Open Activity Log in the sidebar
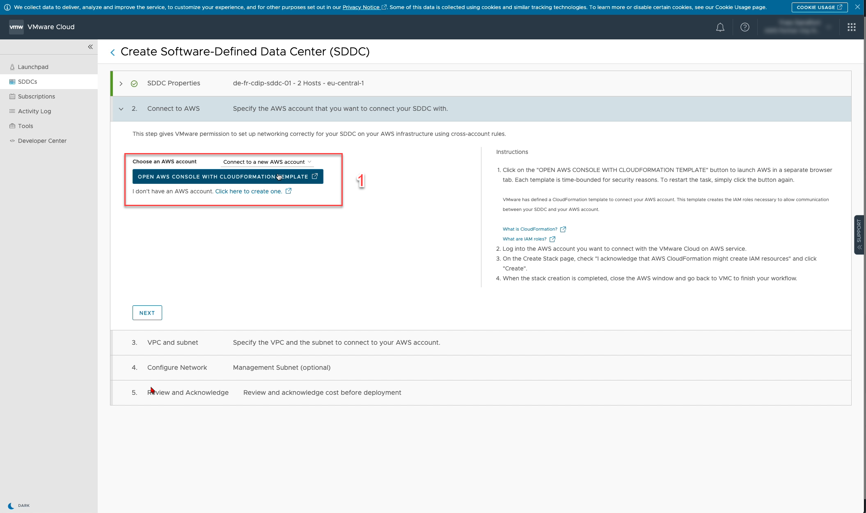The image size is (866, 513). point(49,111)
